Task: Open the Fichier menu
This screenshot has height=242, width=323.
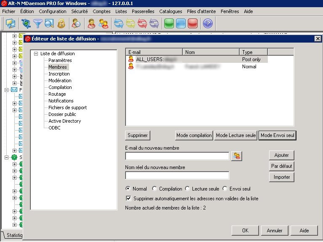Action: (9, 11)
